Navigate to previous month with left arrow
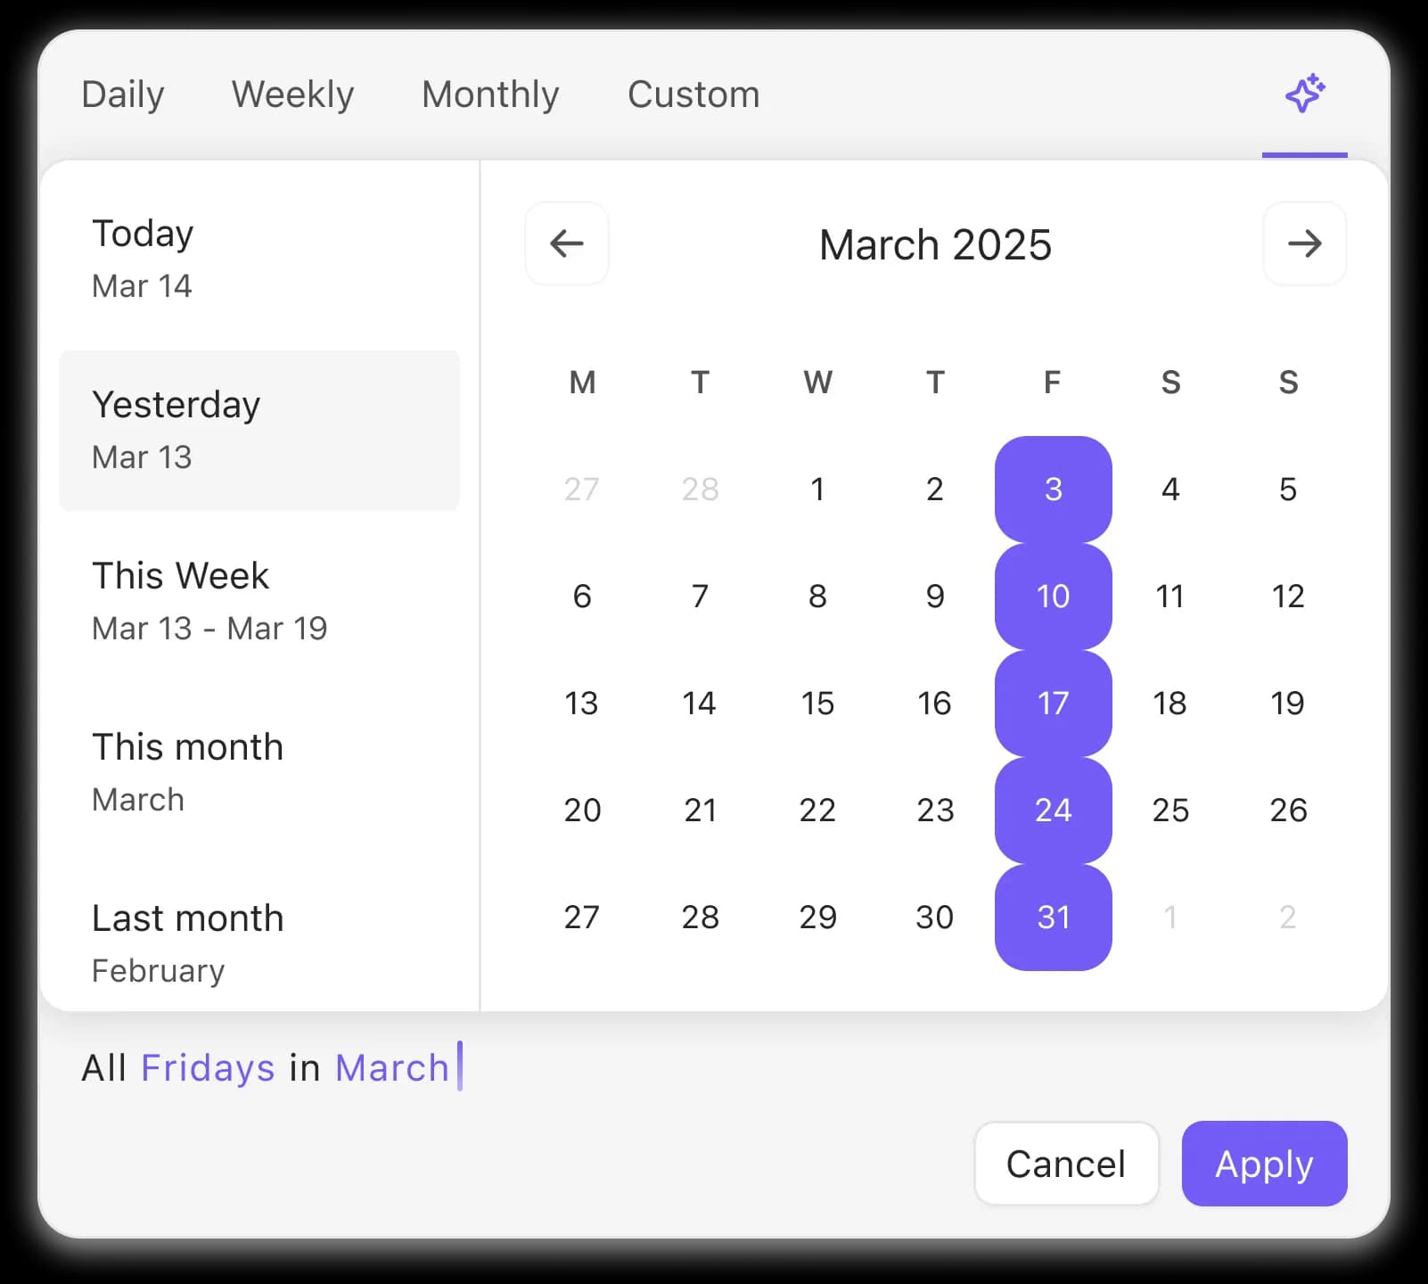 click(x=567, y=243)
